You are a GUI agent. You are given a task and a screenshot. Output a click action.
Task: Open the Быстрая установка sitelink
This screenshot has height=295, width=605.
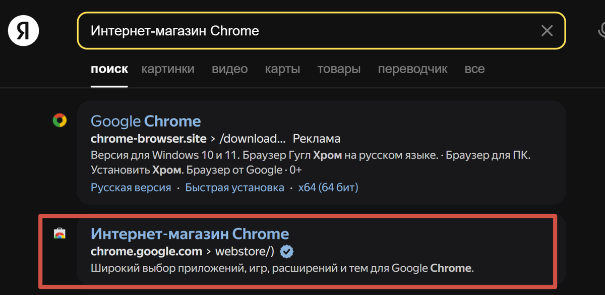point(235,188)
